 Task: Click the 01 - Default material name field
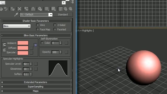click(34, 15)
